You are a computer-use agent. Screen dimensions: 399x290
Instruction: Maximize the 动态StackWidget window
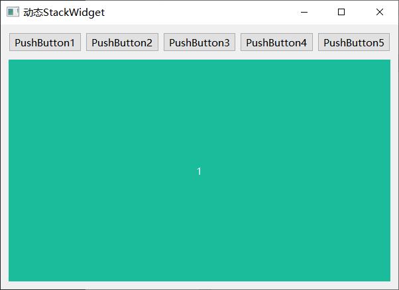pyautogui.click(x=341, y=12)
